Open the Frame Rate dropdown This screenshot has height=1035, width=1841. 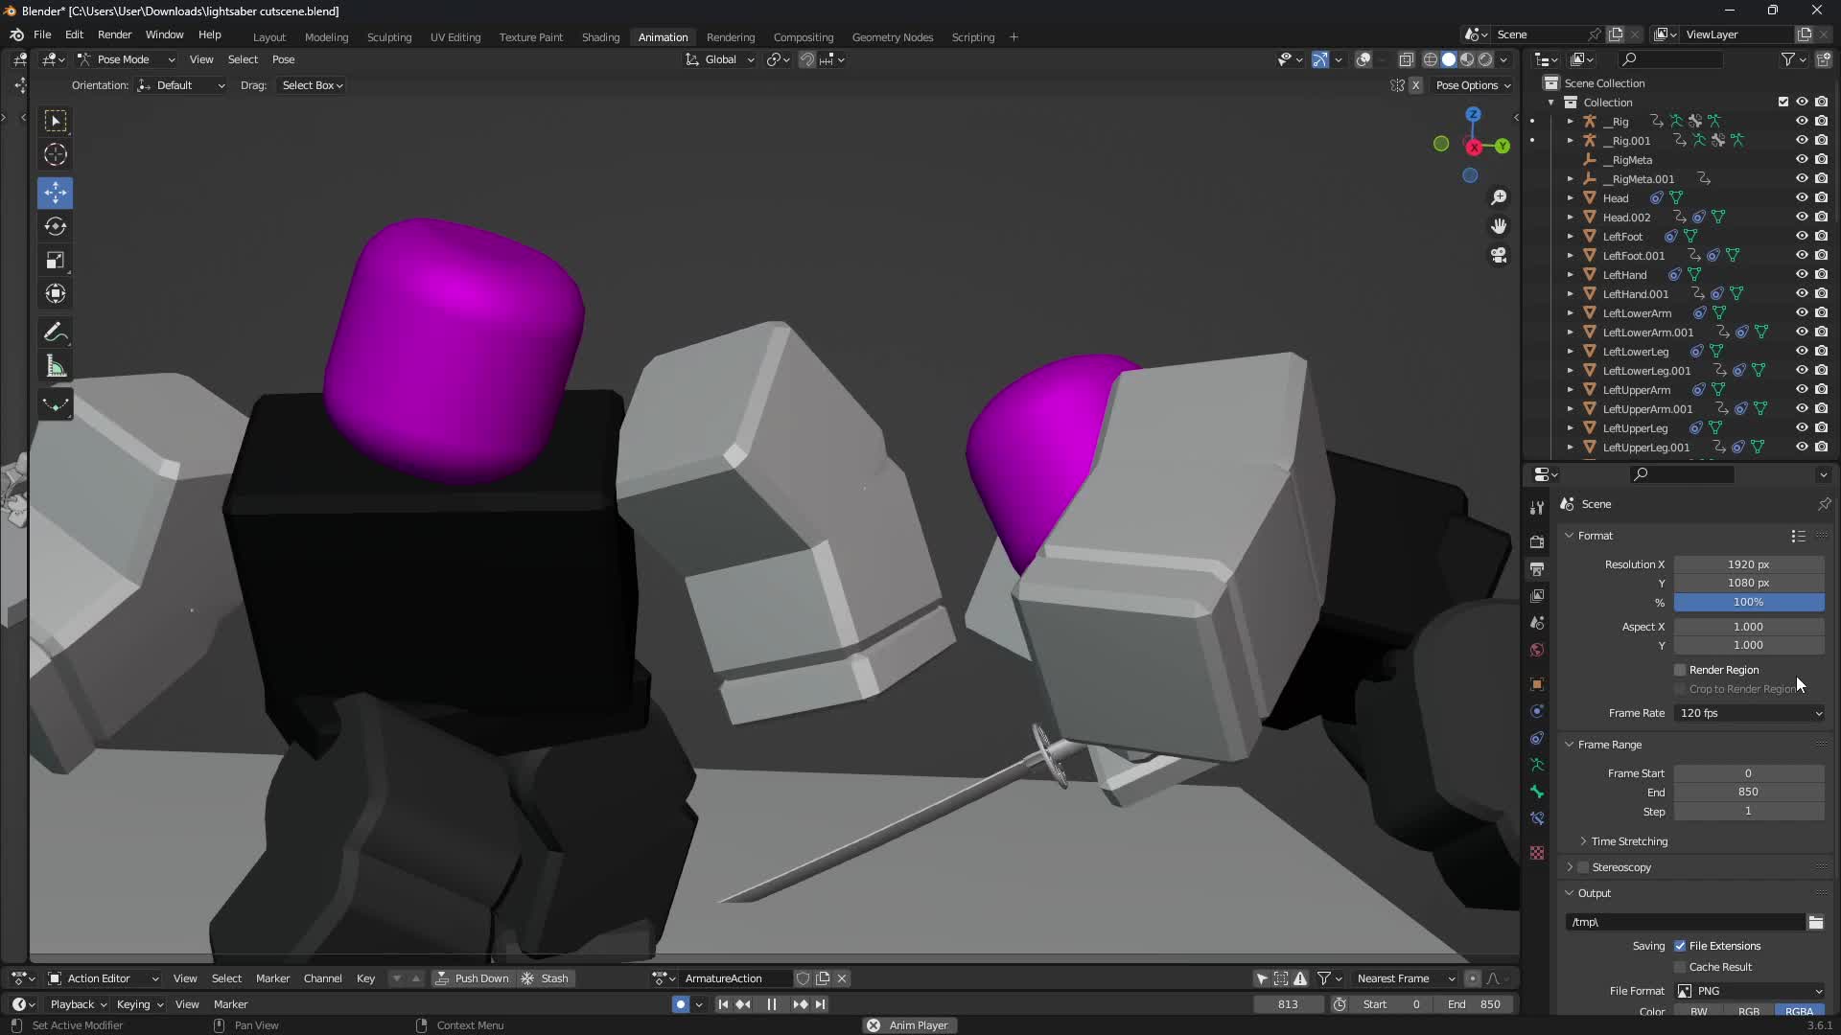tap(1749, 713)
